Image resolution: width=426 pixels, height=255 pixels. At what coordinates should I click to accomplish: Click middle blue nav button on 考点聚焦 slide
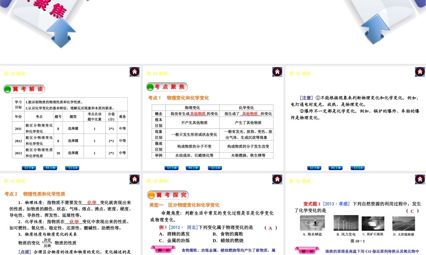(193, 168)
